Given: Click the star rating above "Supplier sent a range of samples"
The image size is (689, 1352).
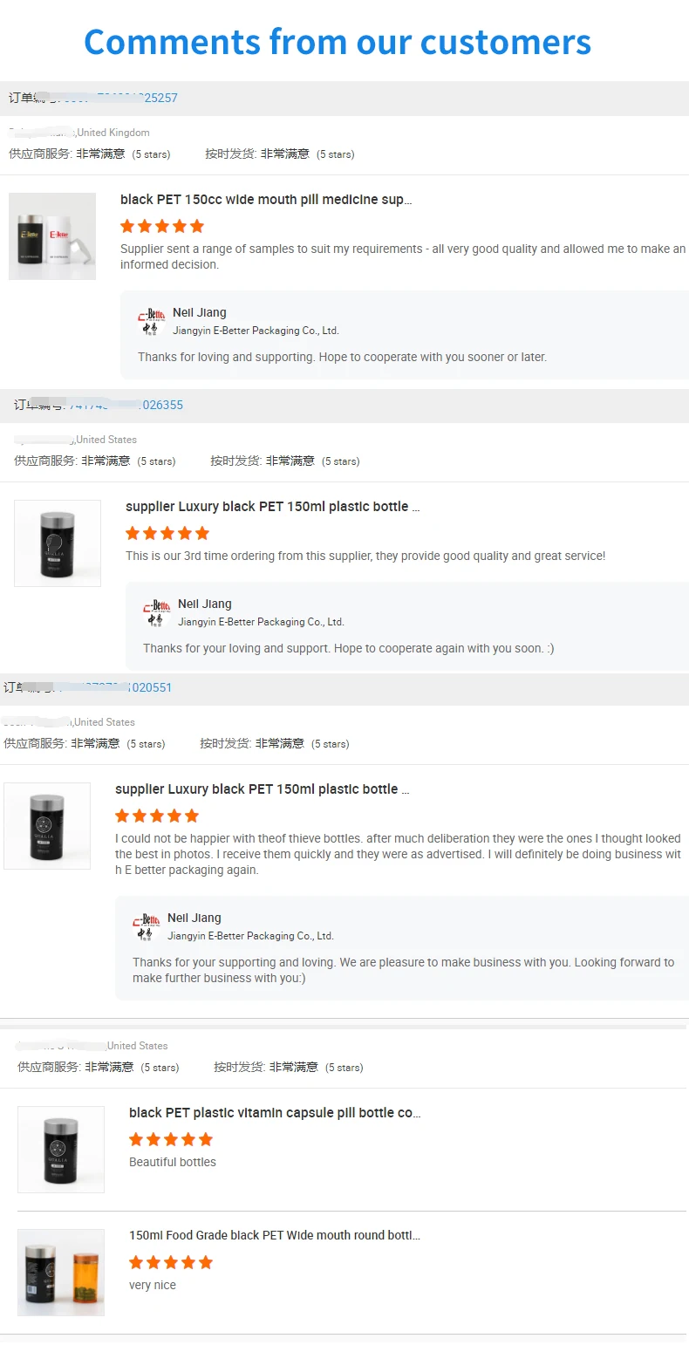Looking at the screenshot, I should (x=162, y=227).
